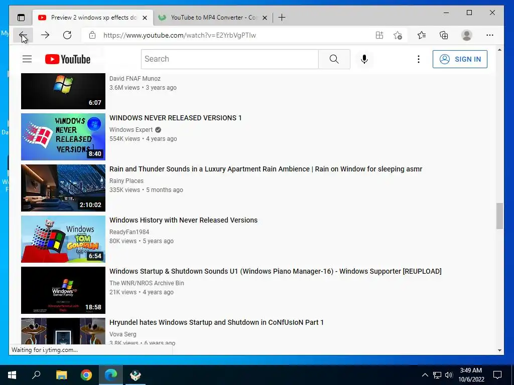Open YouTube settings three-dot menu
This screenshot has width=514, height=385.
pos(418,59)
